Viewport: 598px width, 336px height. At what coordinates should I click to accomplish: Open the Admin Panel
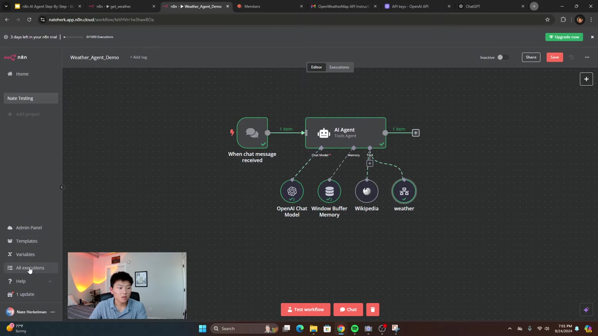(31, 228)
